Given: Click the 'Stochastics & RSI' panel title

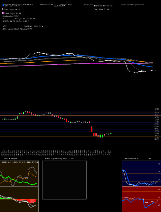Looking at the screenshot, I should 138,159.
